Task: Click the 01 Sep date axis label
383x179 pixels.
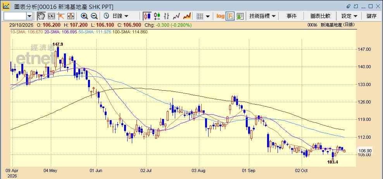Action: click(x=248, y=170)
